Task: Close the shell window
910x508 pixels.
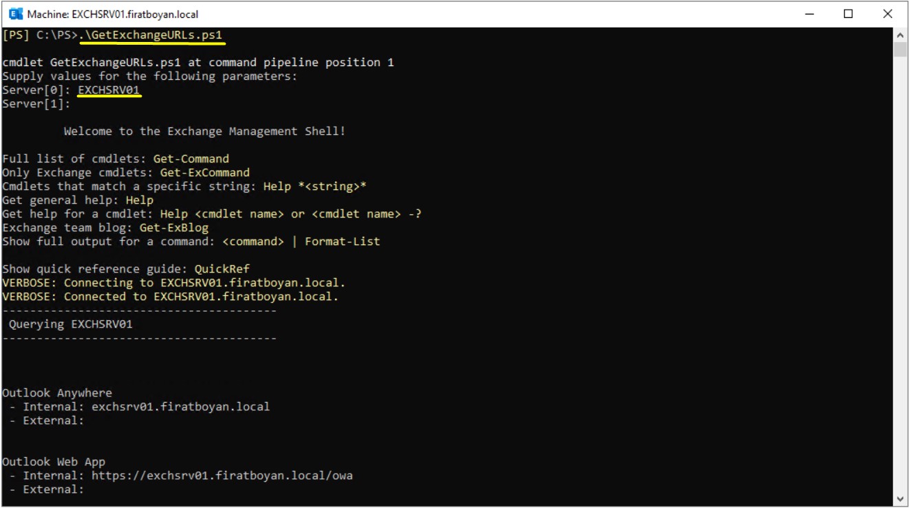Action: pyautogui.click(x=887, y=14)
